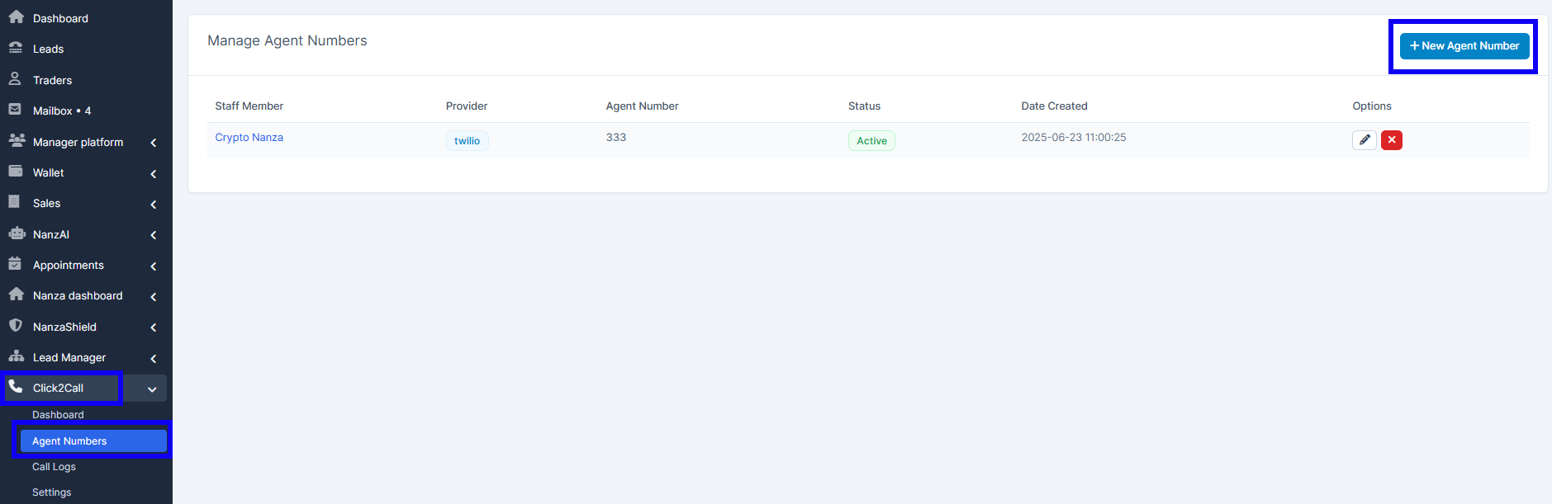Click the Mailbox envelope icon
This screenshot has width=1552, height=504.
15,110
